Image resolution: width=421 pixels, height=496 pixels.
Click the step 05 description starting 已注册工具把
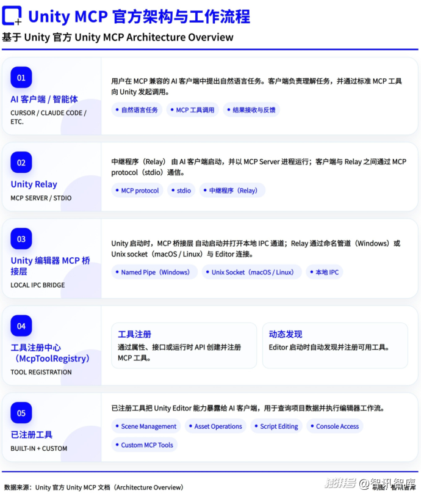point(248,408)
